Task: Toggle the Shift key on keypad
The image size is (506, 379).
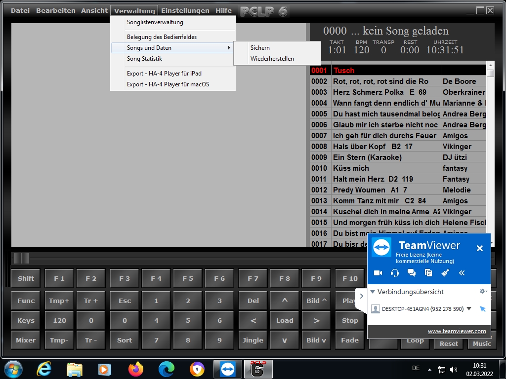Action: tap(26, 278)
